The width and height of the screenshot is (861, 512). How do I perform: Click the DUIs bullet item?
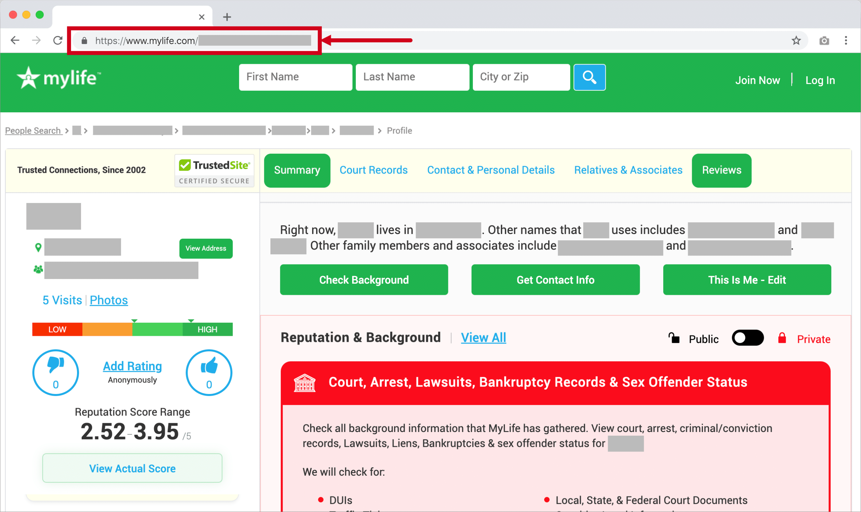[341, 500]
